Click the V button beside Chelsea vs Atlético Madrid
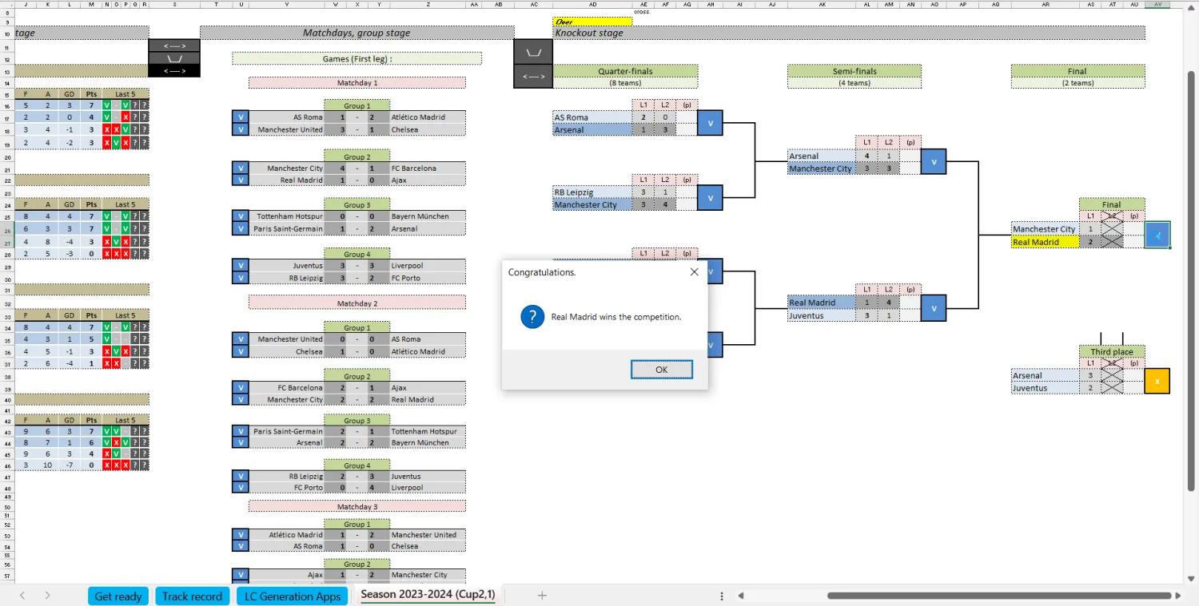Image resolution: width=1199 pixels, height=606 pixels. (240, 351)
